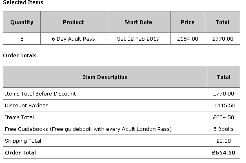Click the Quantity column header
The width and height of the screenshot is (246, 163).
pyautogui.click(x=22, y=22)
